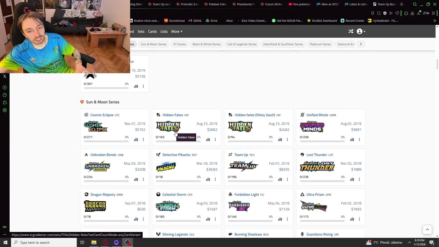The height and width of the screenshot is (247, 439).
Task: Click the scroll-to-top arrow button
Action: pyautogui.click(x=427, y=230)
